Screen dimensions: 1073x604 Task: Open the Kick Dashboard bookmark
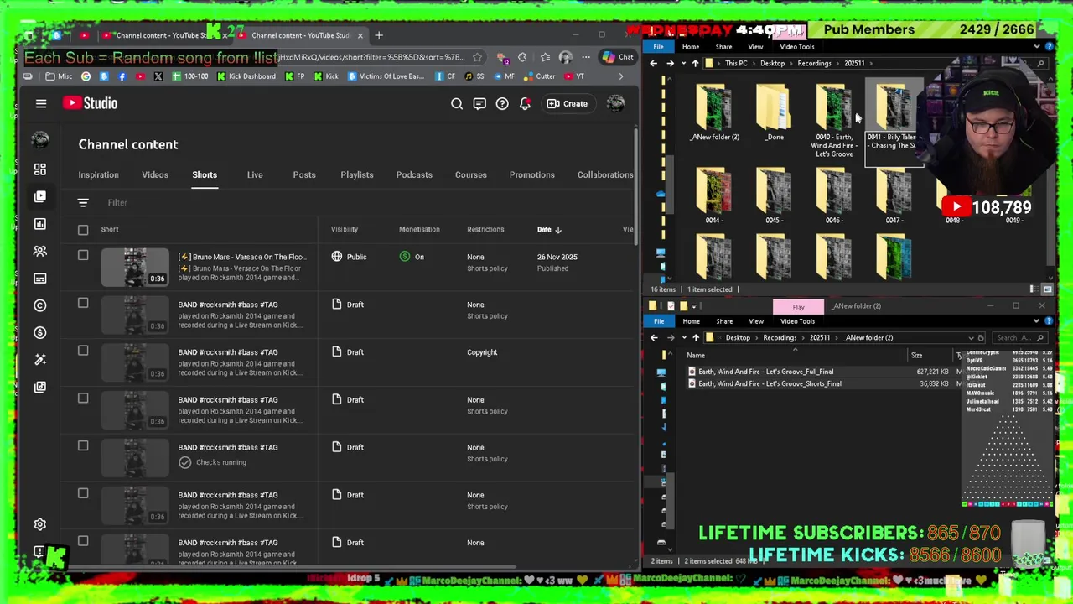click(x=246, y=76)
